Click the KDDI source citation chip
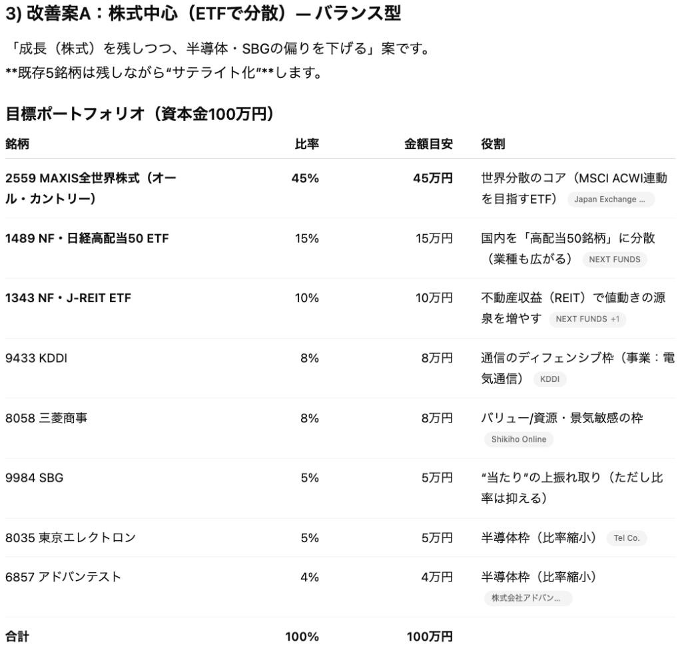 coord(549,379)
